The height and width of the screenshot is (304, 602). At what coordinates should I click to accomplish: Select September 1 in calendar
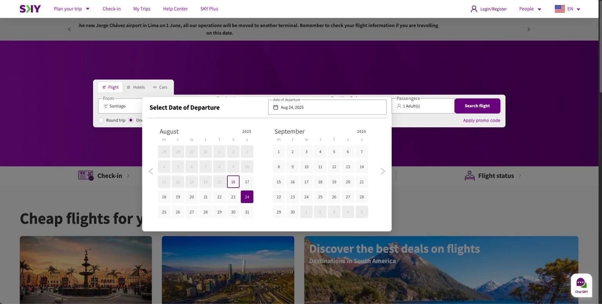pos(279,152)
